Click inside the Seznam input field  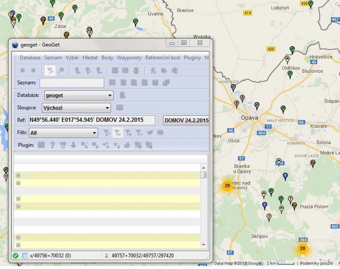[x=72, y=83]
